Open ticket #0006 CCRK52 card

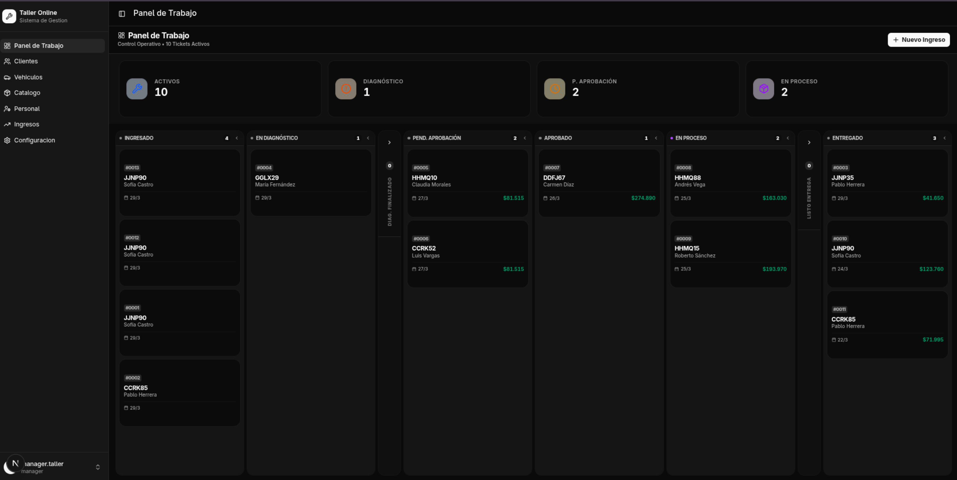pos(468,254)
